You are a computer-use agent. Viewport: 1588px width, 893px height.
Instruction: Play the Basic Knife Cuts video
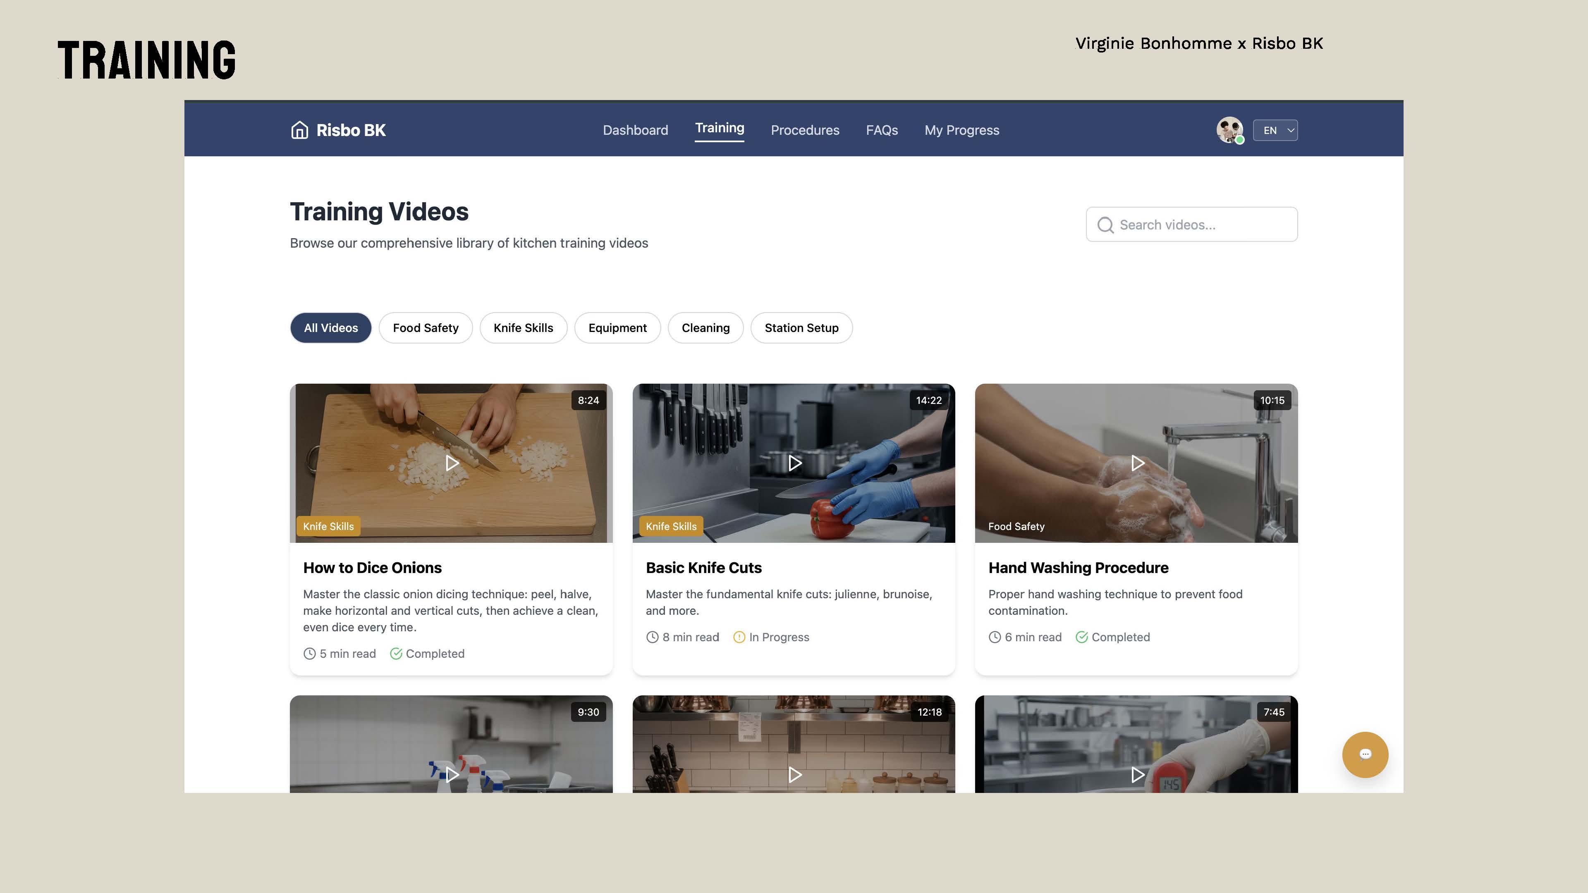pos(794,463)
